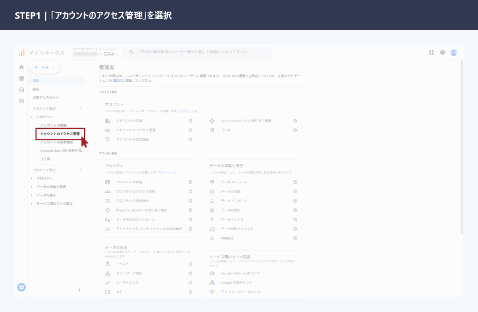The width and height of the screenshot is (478, 312).
Task: Click the Google AdSense link icon
Action: point(213,273)
